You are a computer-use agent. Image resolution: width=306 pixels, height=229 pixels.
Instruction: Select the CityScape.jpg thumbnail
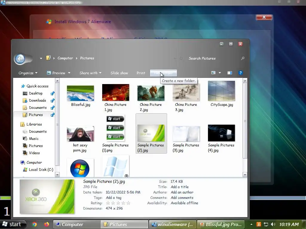coord(221,91)
